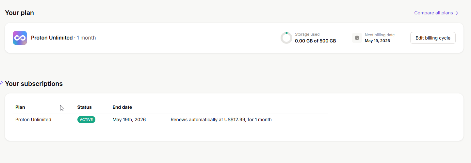Select the Status column header
The height and width of the screenshot is (163, 471).
coord(84,107)
